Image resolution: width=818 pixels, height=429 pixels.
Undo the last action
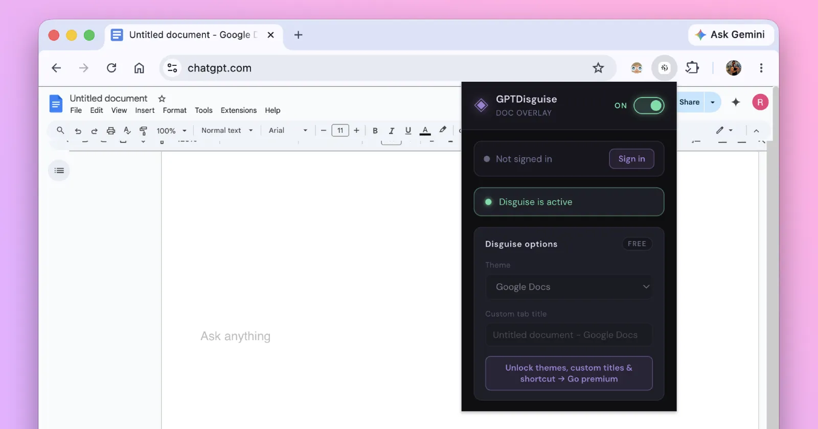pos(78,131)
